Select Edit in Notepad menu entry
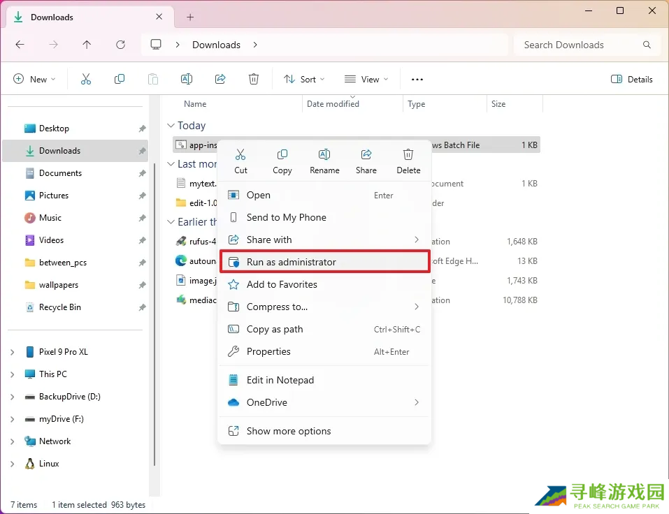The width and height of the screenshot is (669, 514). (x=280, y=380)
